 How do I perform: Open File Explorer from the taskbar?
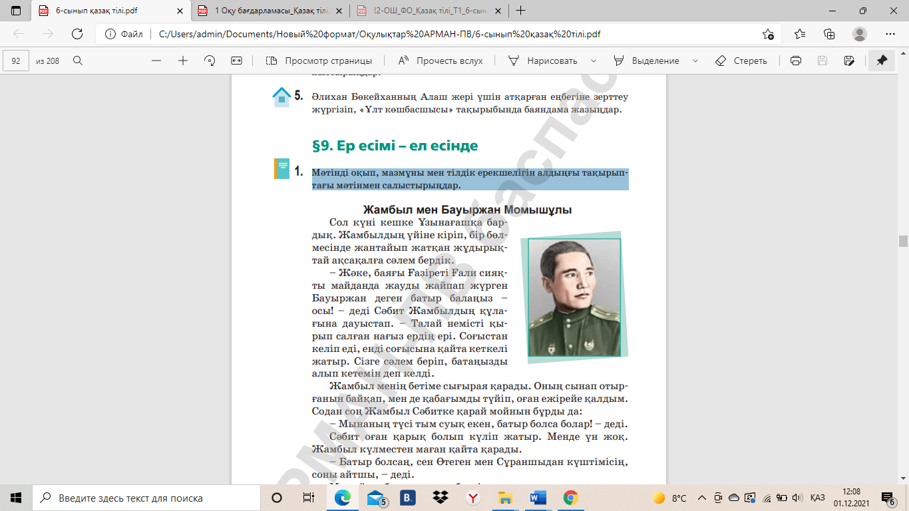(505, 498)
